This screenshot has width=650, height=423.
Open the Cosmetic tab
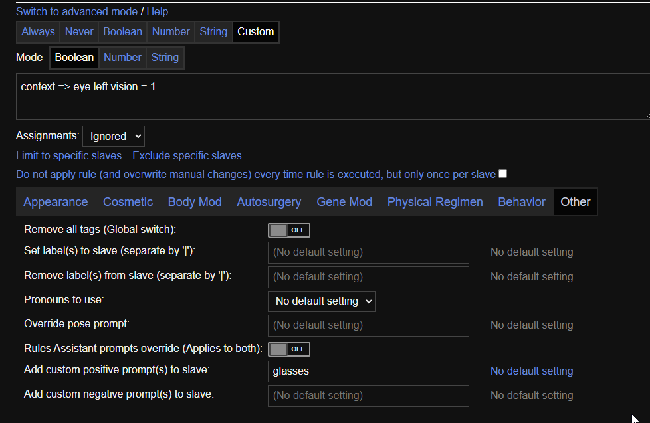128,202
